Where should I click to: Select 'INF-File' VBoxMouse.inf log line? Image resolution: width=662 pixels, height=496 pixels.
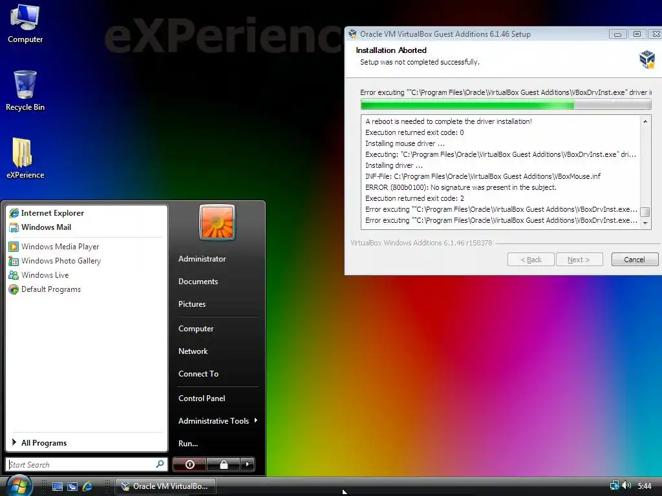482,176
